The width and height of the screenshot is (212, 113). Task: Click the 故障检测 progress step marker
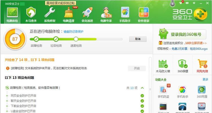tap(36, 39)
